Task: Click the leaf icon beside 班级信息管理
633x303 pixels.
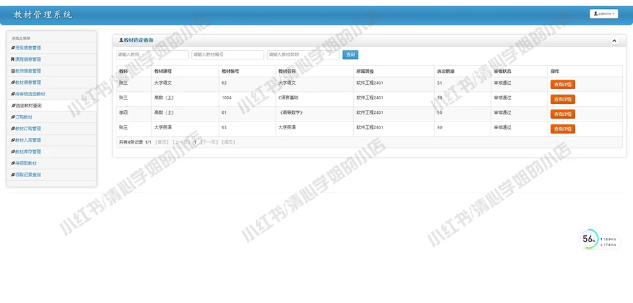Action: [13, 48]
